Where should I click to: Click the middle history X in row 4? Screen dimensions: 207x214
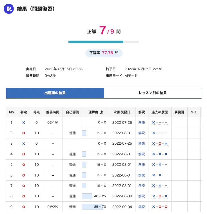160,154
